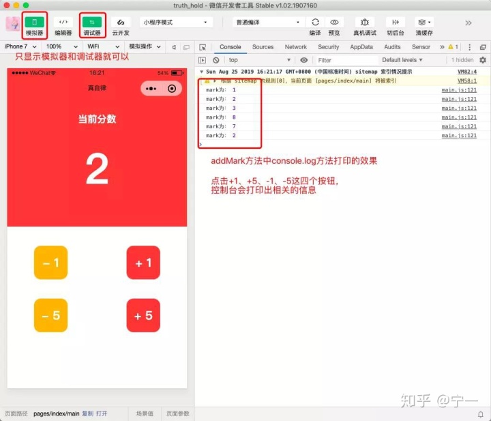Click the notification bell icon
Screen dimensions: 491x421
[x=481, y=414]
